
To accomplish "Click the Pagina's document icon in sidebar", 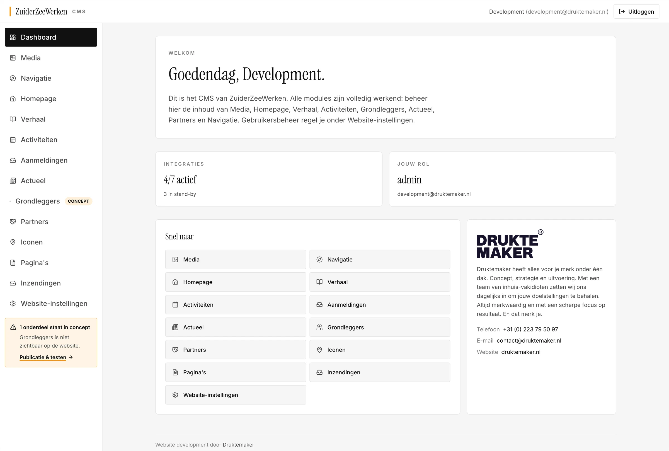I will tap(13, 263).
